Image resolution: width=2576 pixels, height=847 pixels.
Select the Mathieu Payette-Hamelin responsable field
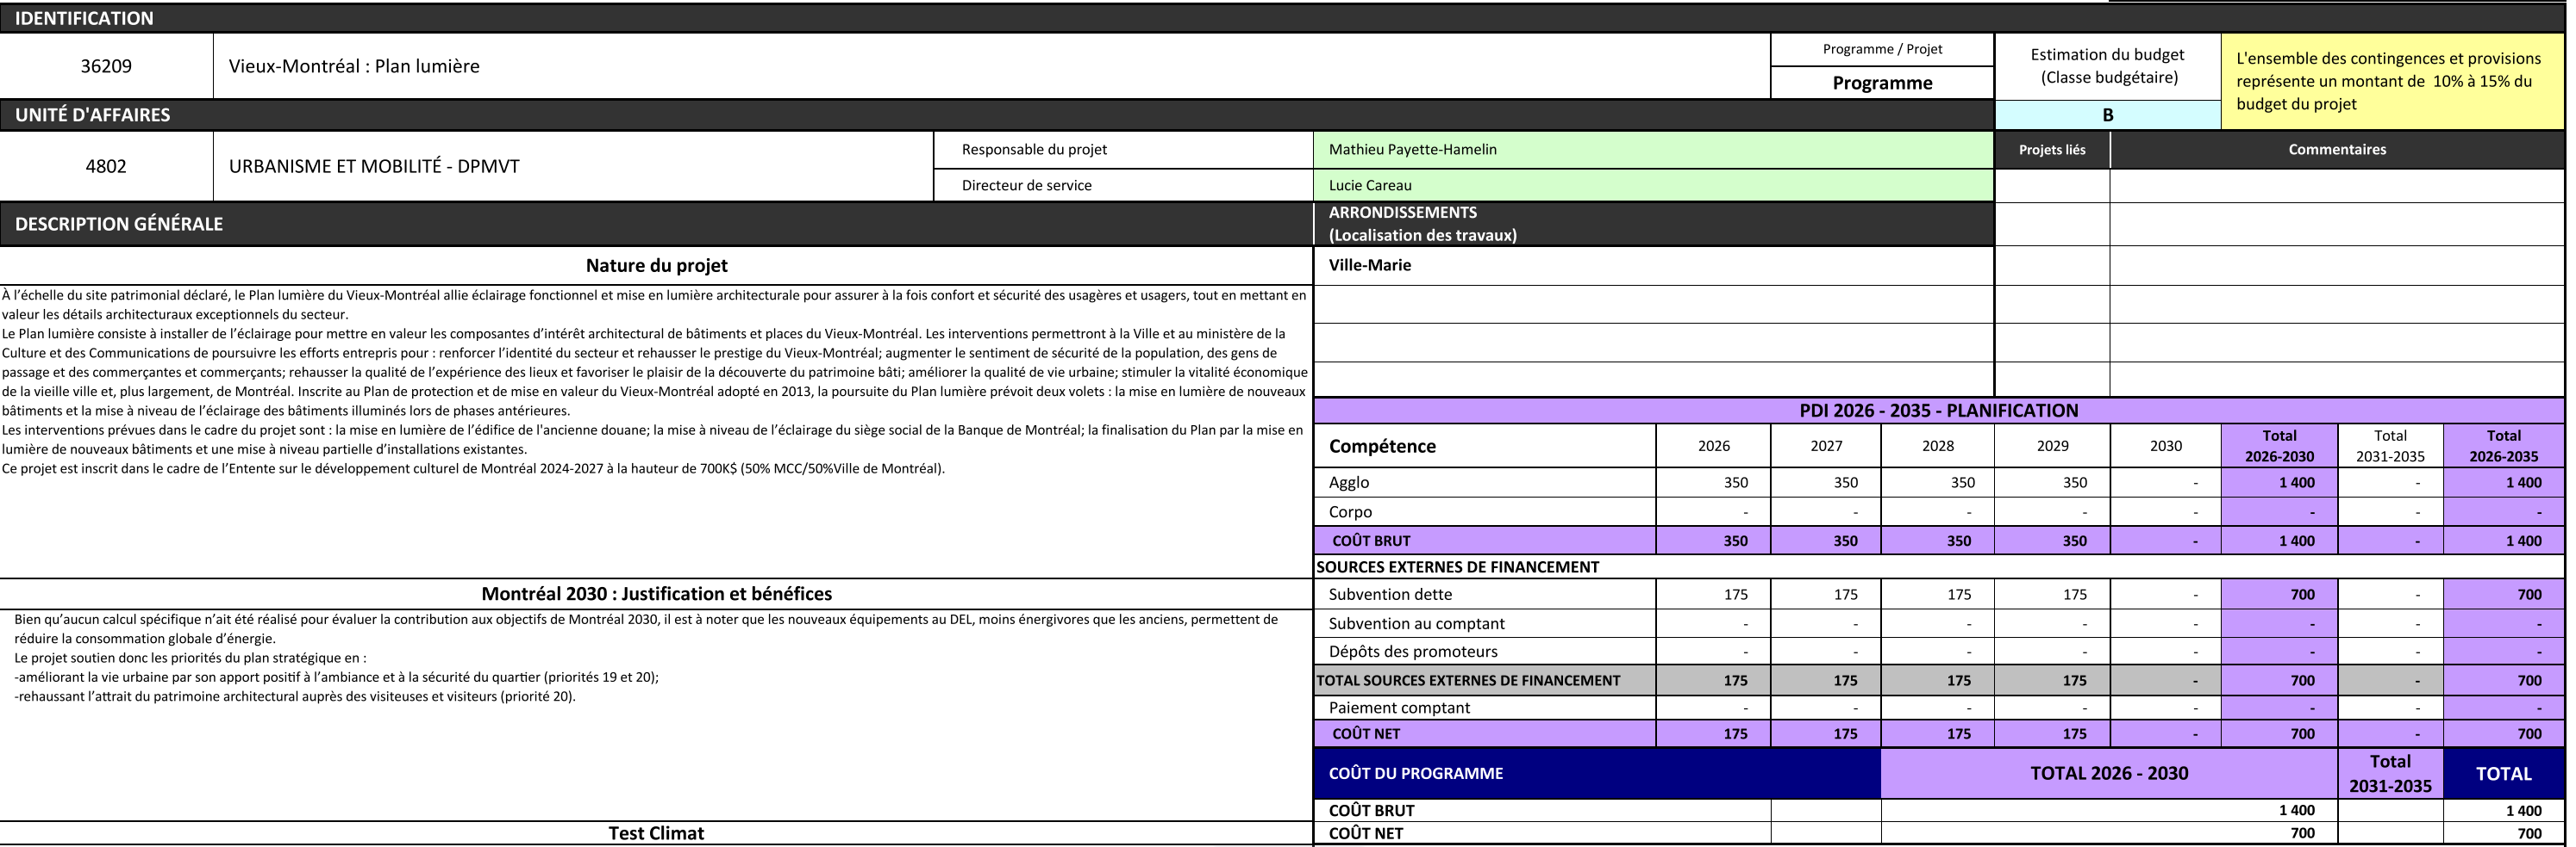pos(1652,150)
